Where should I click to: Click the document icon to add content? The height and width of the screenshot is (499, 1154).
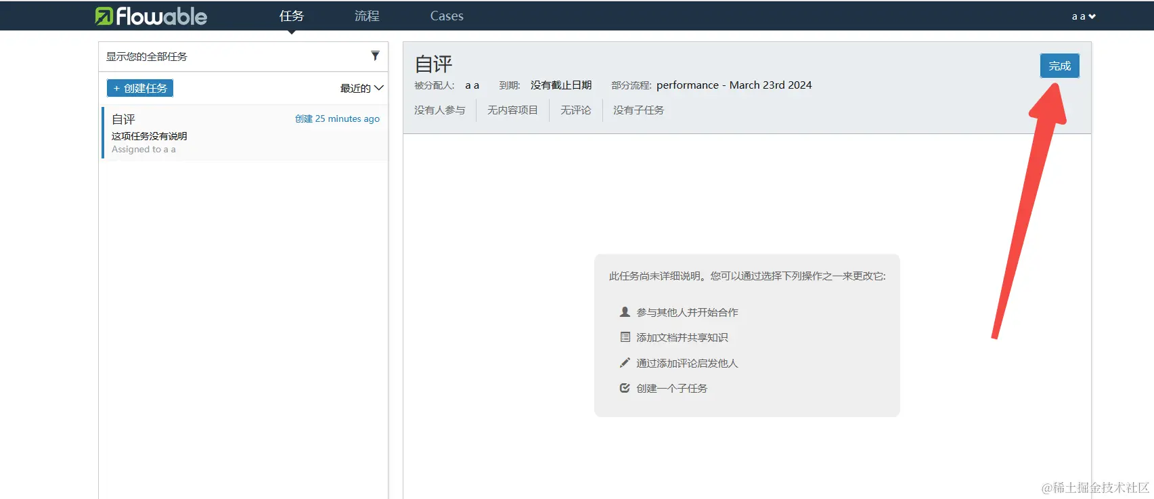tap(625, 337)
